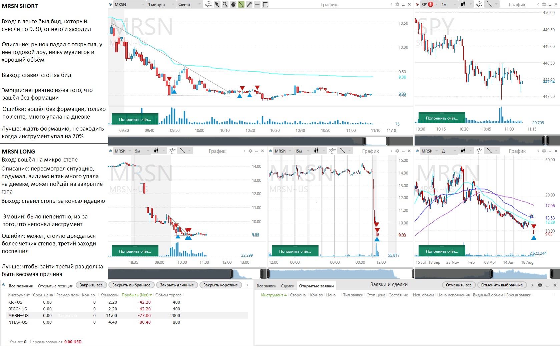Choose the hand pan tool
560x346 pixels.
tap(233, 4)
